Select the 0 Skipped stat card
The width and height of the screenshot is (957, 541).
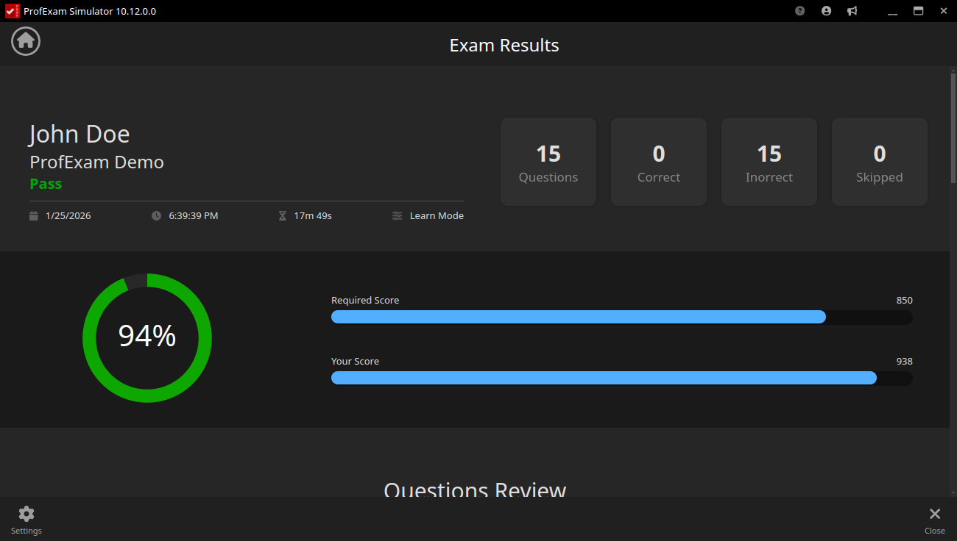point(880,162)
